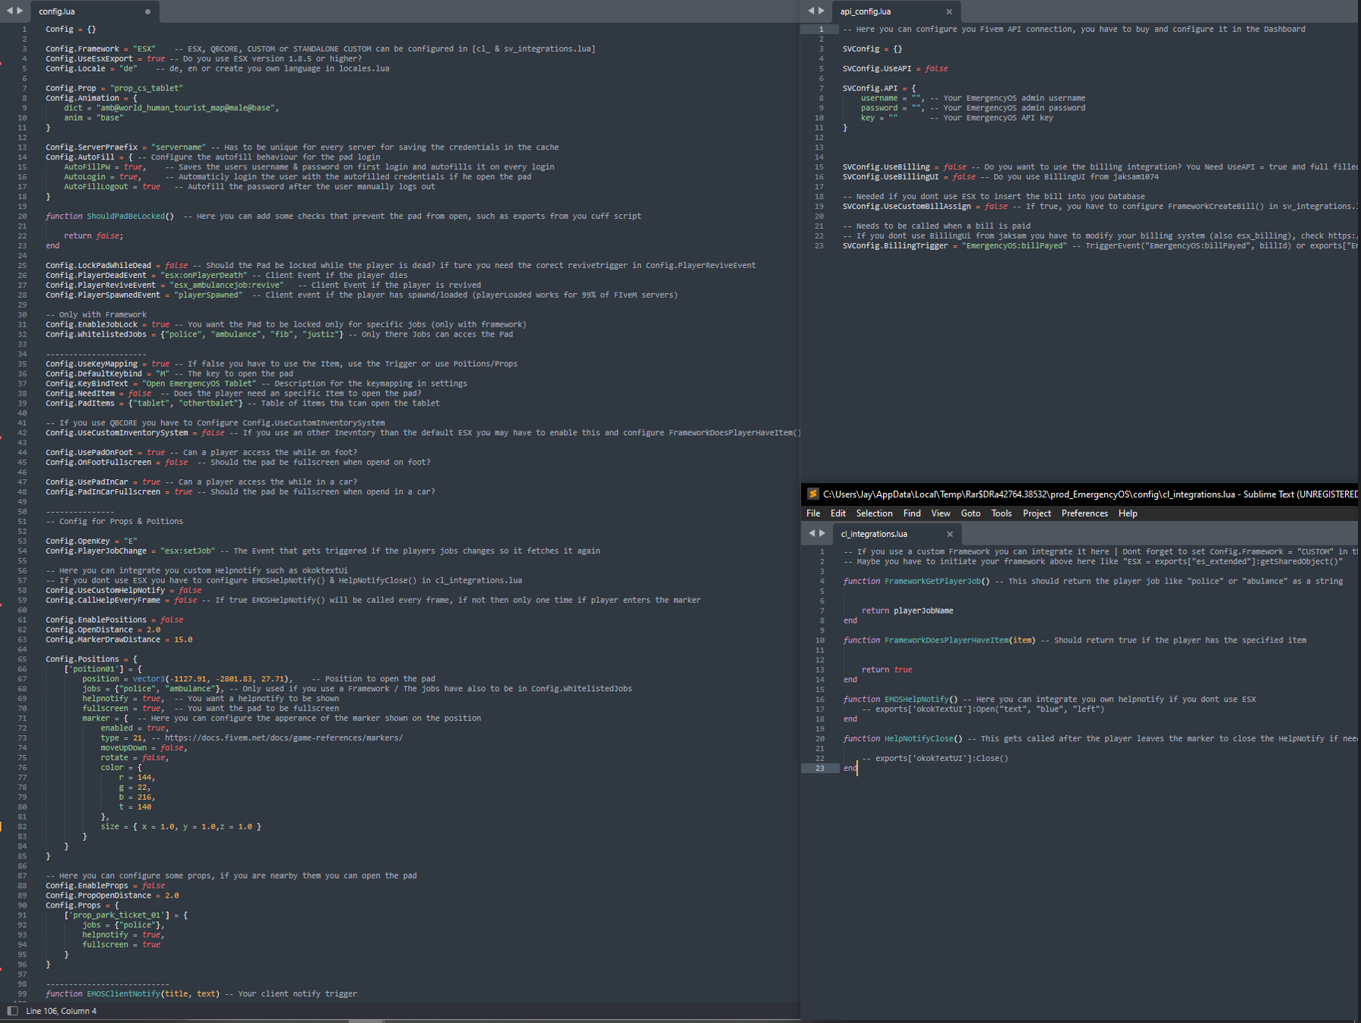Click the Sublime Text icon in title bar
The image size is (1361, 1023).
tap(812, 494)
